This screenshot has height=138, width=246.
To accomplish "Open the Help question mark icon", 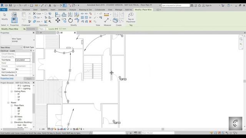I will (x=229, y=5).
